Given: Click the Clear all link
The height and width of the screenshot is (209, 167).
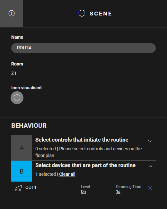Looking at the screenshot, I should pos(67,174).
